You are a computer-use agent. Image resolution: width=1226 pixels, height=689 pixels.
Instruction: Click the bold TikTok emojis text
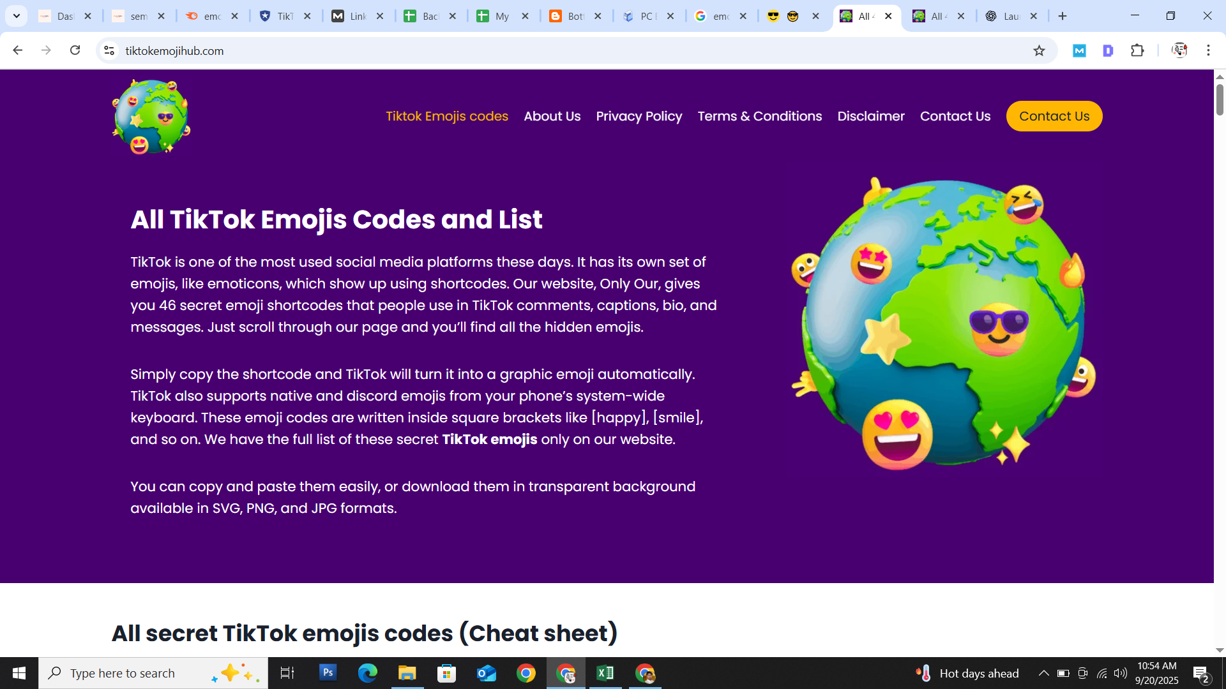click(489, 440)
